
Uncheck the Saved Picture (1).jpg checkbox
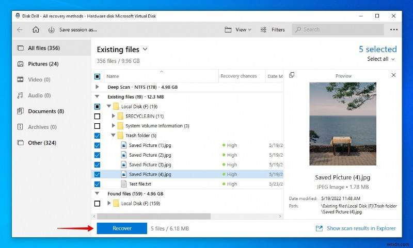[x=97, y=145]
